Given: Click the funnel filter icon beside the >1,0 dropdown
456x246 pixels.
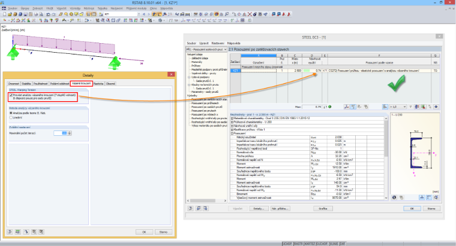Looking at the screenshot, I should (410, 107).
